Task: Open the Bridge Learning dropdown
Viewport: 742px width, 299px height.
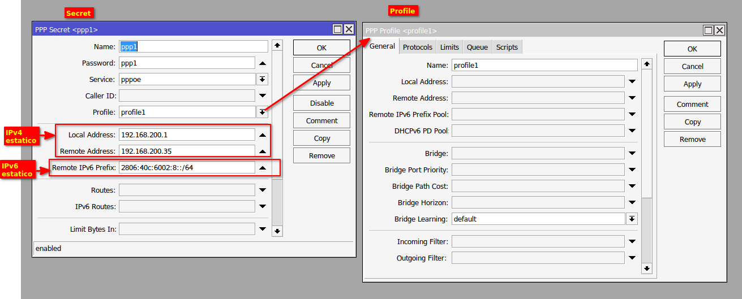Action: (x=632, y=219)
